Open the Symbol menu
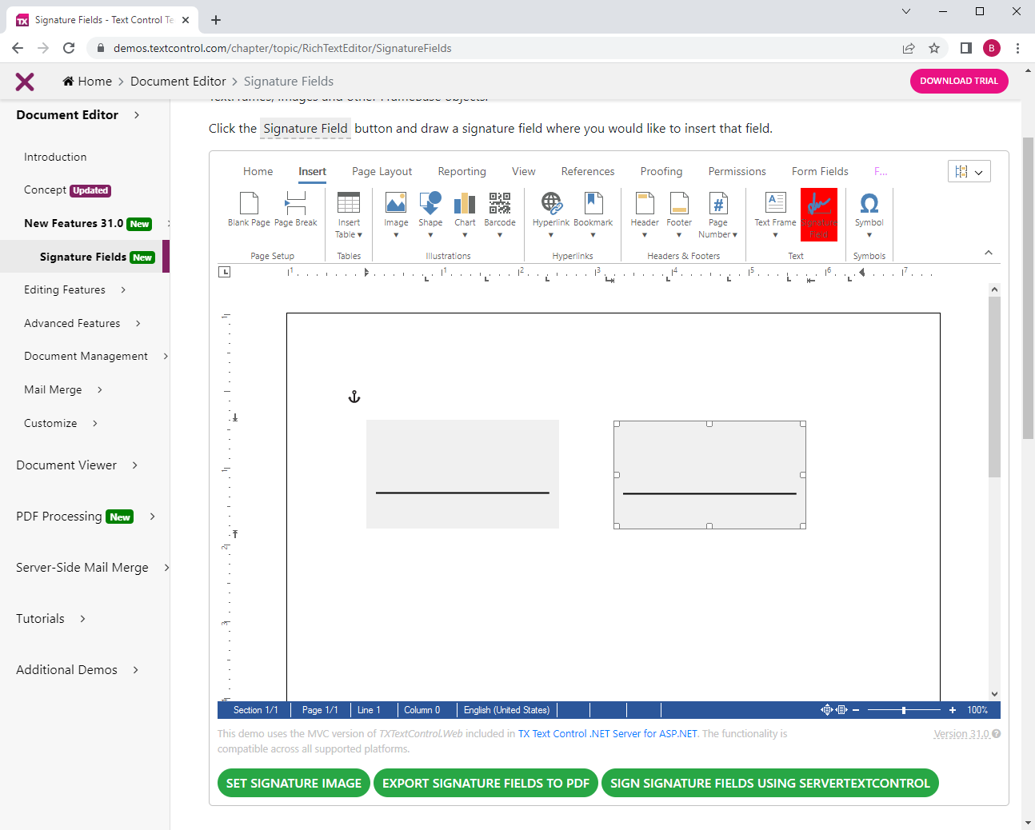 tap(869, 215)
